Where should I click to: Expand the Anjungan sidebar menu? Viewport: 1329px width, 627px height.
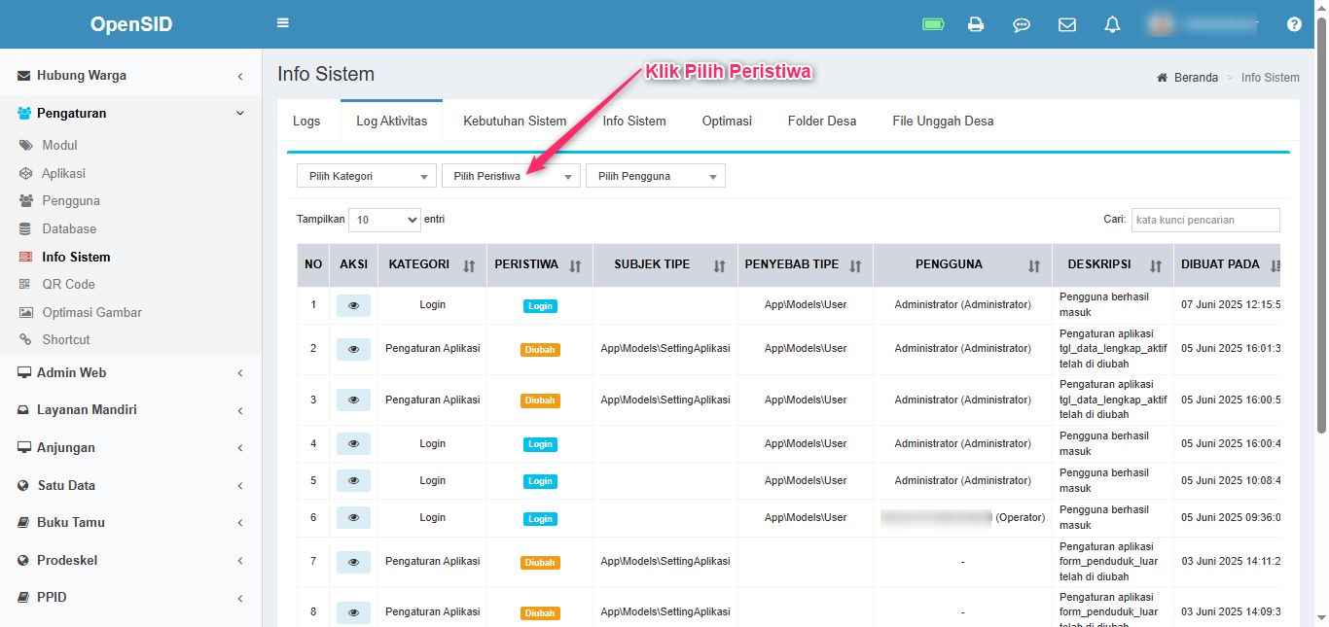130,447
